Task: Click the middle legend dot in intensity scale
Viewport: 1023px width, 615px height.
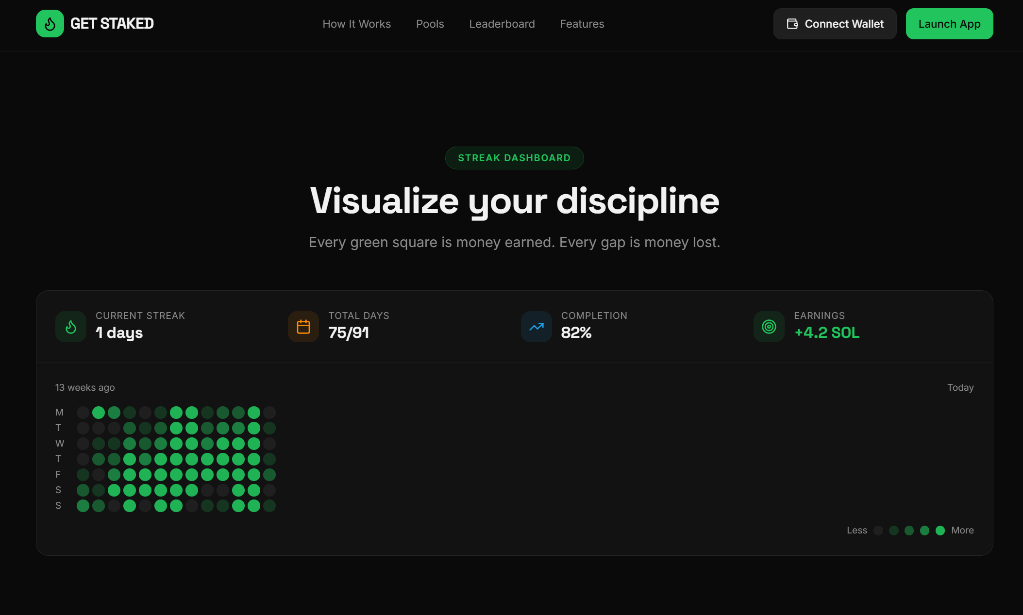Action: point(909,531)
